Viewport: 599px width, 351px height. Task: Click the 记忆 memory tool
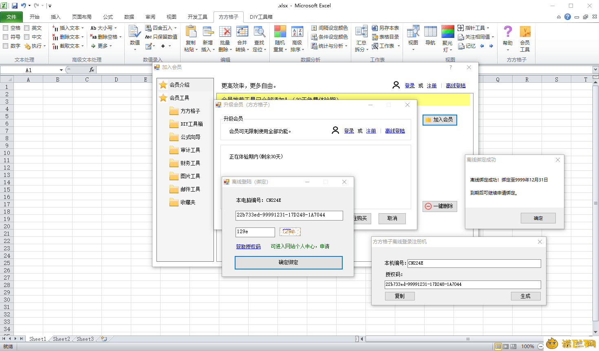pos(467,46)
